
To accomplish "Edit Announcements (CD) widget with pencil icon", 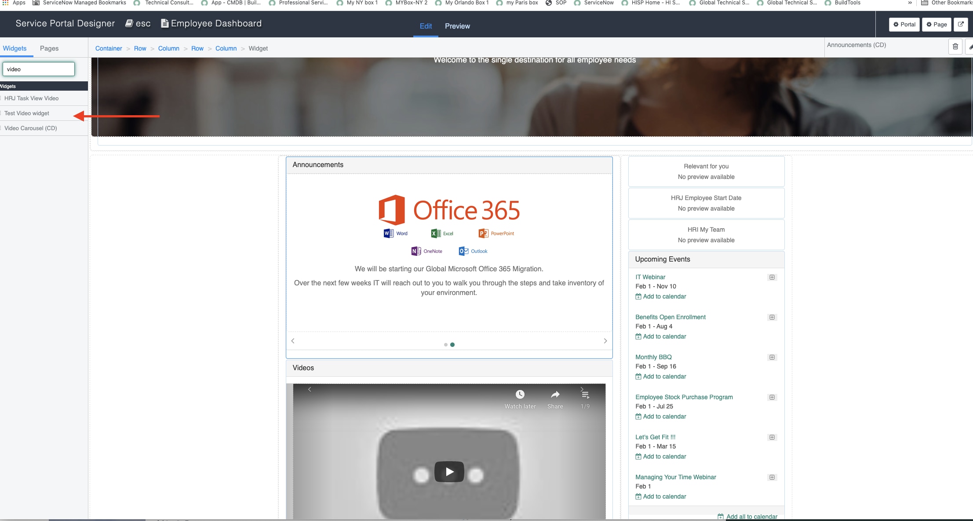I will tap(971, 46).
